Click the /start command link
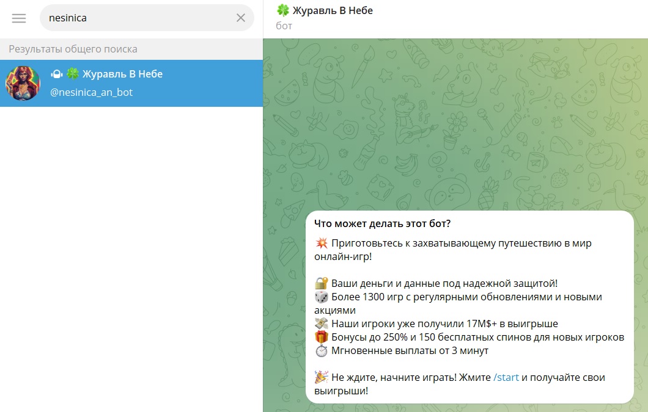The width and height of the screenshot is (648, 412). tap(506, 377)
